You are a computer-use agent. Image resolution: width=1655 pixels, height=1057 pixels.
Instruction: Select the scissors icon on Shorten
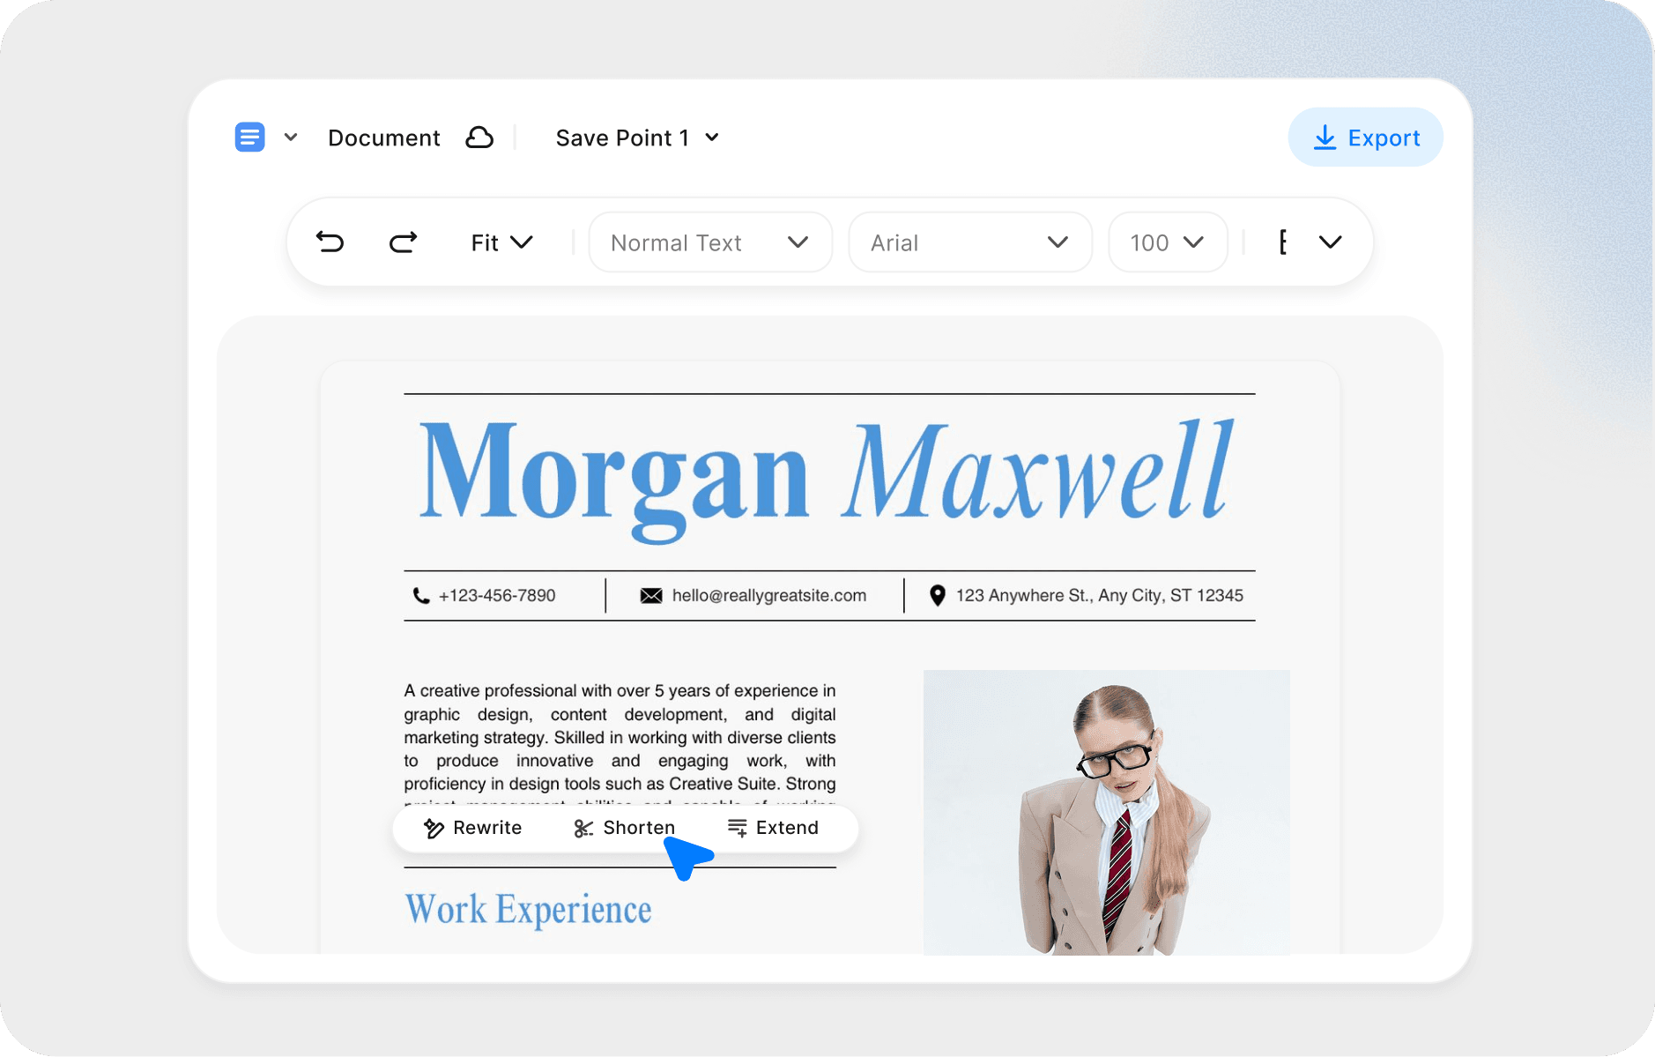pyautogui.click(x=583, y=828)
